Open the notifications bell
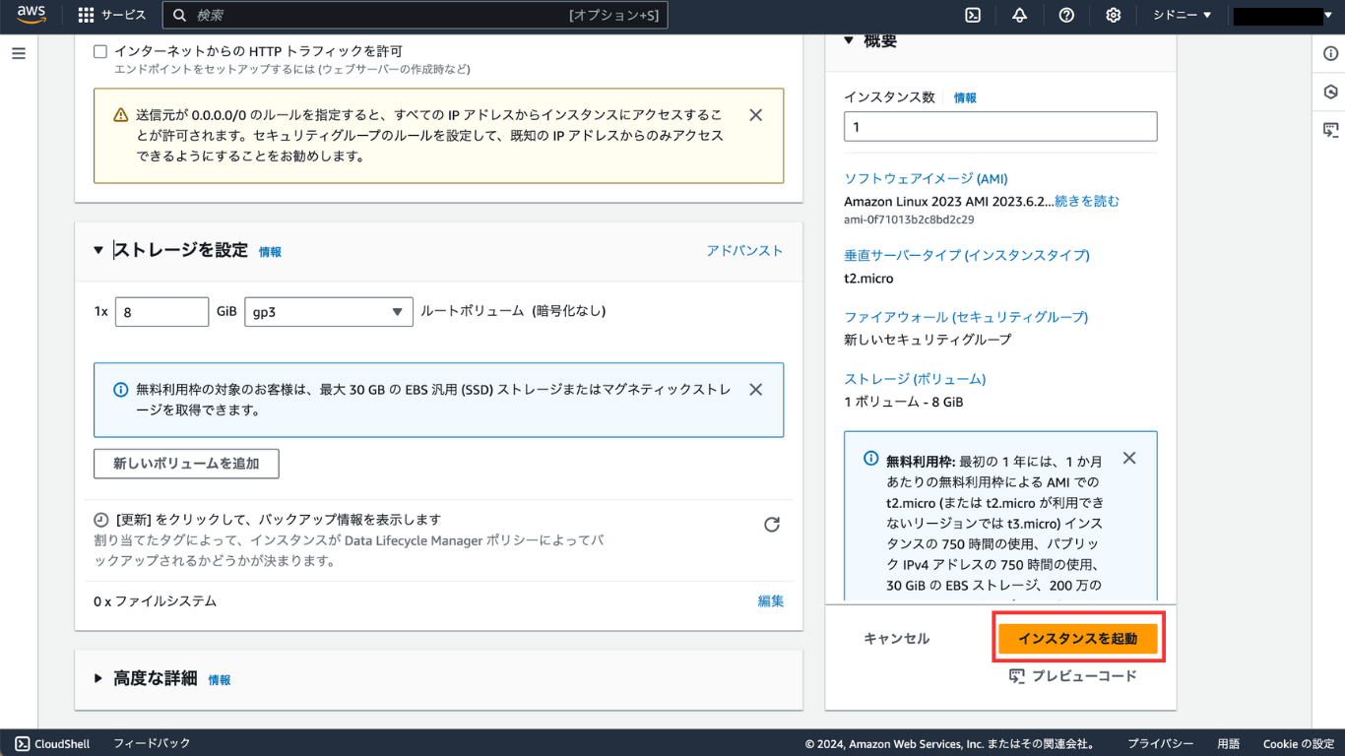 1019,15
